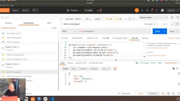Click the sidebar Filter search field
The width and height of the screenshot is (180, 101).
click(29, 17)
